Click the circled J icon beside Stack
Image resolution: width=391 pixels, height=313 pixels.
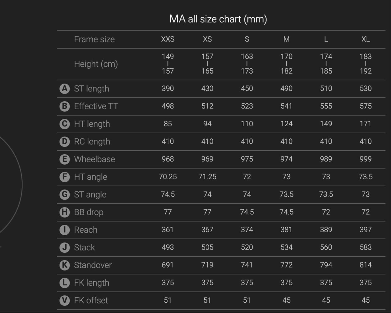(65, 247)
